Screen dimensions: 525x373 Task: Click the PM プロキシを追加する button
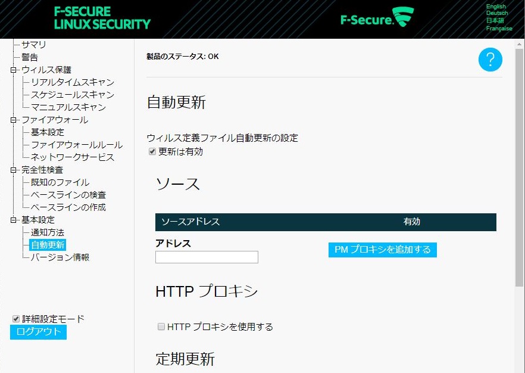point(382,250)
